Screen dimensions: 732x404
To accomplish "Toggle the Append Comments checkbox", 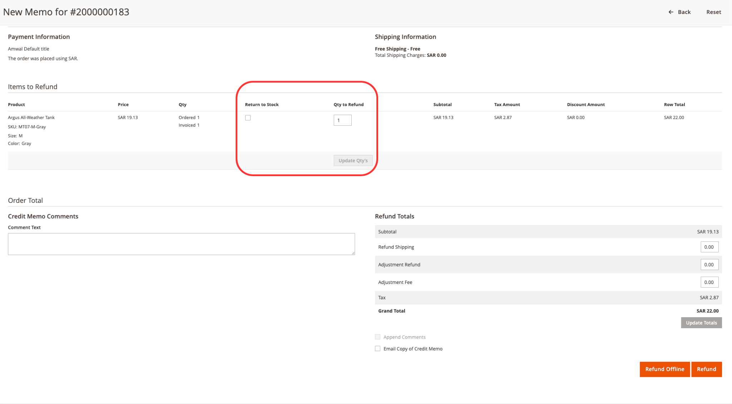I will [x=377, y=337].
